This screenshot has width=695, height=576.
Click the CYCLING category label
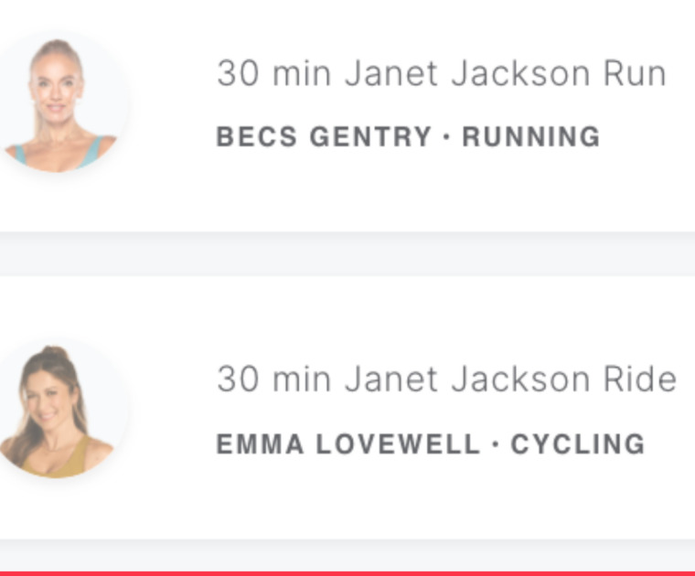coord(578,444)
